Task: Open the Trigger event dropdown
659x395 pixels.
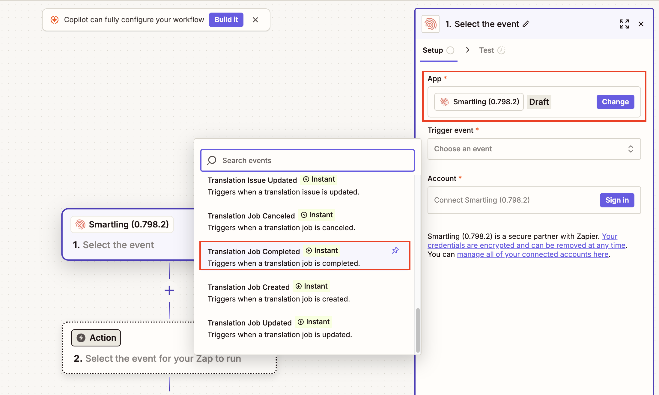Action: click(534, 149)
